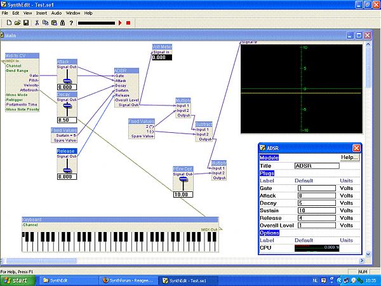Click the P.Env.Dpt module slider knob
Image resolution: width=381 pixels, height=286 pixels.
(184, 179)
